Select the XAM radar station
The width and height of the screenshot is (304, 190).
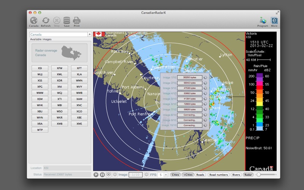tap(79, 99)
